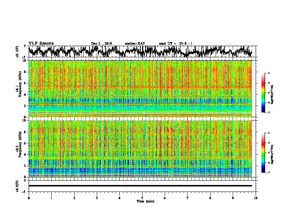Click the ch.2 colorbar "log(PSD)" label

click(272, 154)
